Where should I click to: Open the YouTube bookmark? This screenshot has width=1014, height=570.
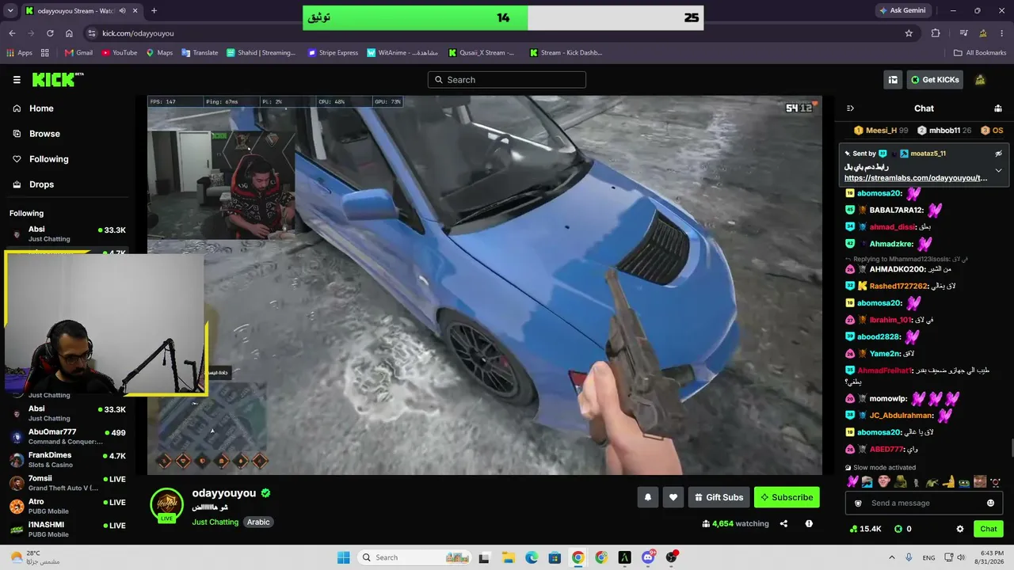(x=120, y=53)
